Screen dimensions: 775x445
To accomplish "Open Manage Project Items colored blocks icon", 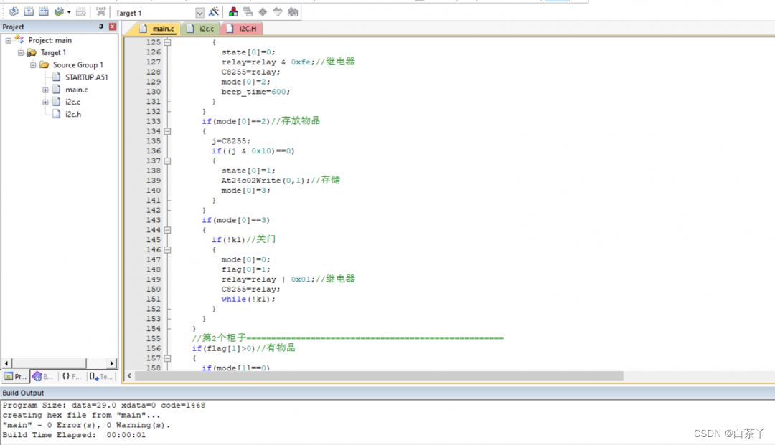I will tap(233, 12).
